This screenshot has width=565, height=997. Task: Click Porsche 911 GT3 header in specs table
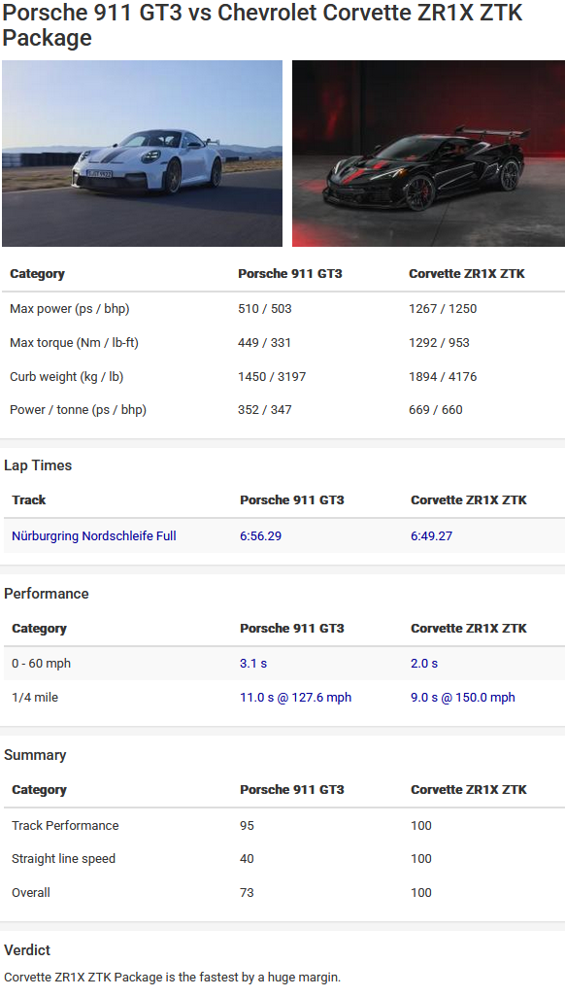point(290,274)
